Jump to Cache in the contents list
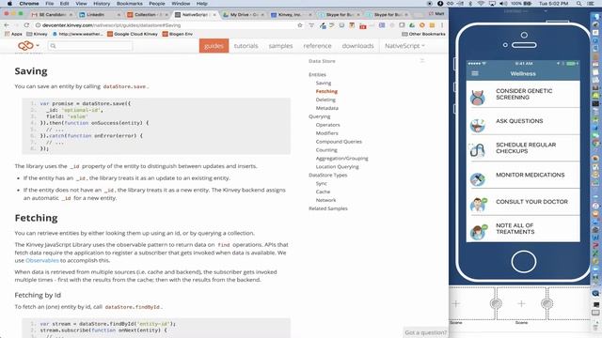The width and height of the screenshot is (602, 338). (x=323, y=192)
